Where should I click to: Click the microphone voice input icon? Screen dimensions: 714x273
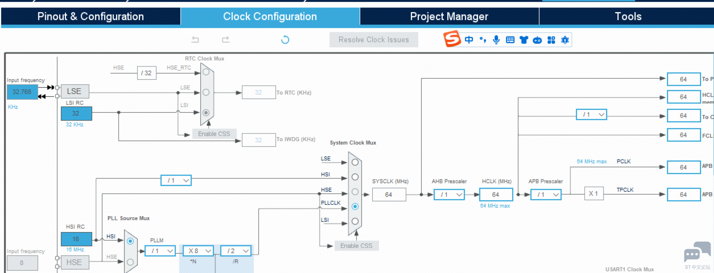[496, 40]
